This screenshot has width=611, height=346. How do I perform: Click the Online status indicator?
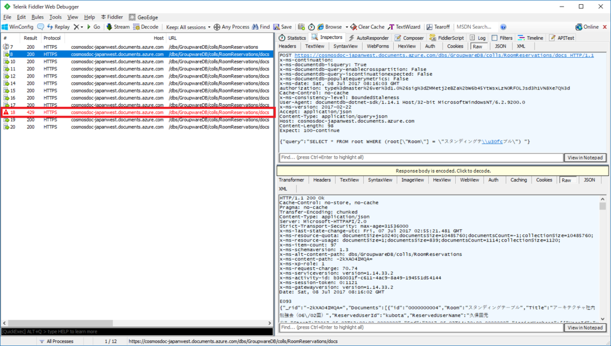pyautogui.click(x=587, y=27)
